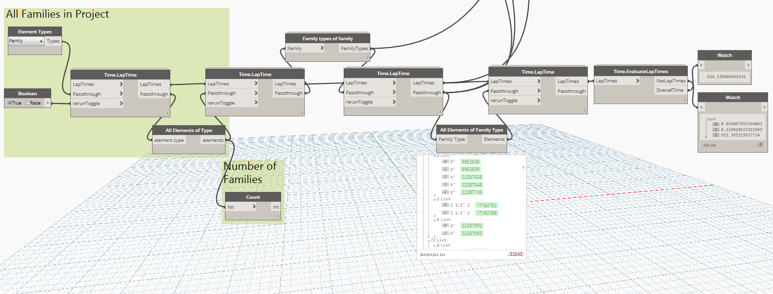Image resolution: width=773 pixels, height=294 pixels.
Task: Click element ID 17160752 in preview list
Action: tap(486, 206)
